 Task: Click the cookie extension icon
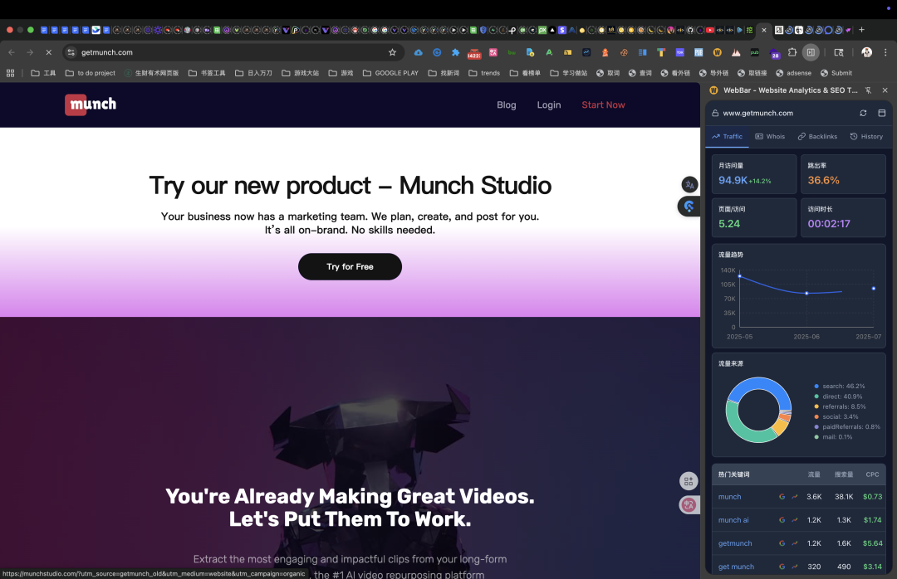tap(624, 52)
